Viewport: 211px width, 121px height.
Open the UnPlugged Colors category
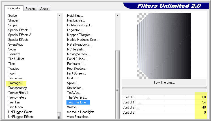pos(20,112)
